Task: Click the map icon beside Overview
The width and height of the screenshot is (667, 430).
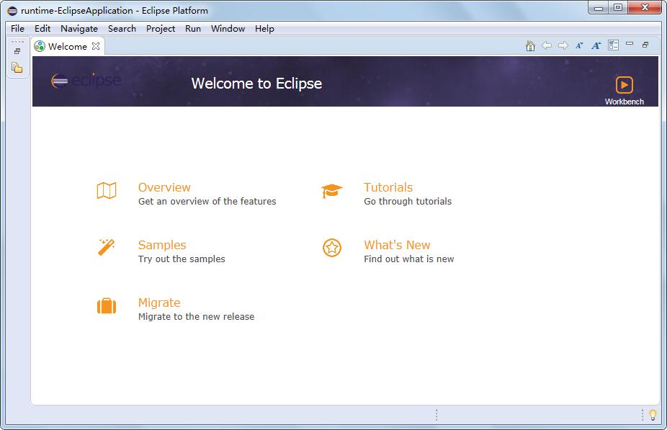Action: coord(107,191)
